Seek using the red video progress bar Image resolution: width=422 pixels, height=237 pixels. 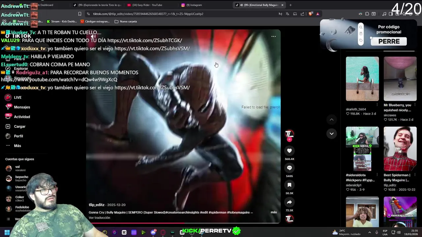[x=183, y=223]
